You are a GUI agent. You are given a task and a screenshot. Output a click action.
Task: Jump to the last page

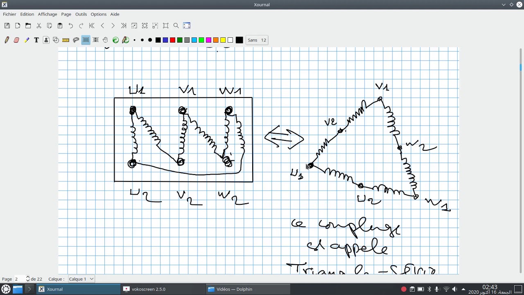click(x=124, y=26)
